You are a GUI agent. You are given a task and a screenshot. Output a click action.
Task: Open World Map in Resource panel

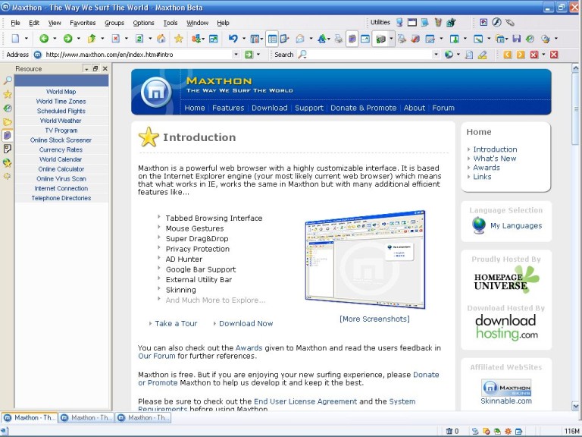[x=61, y=92]
